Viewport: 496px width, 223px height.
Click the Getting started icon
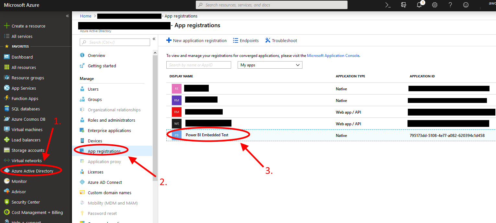(x=82, y=66)
